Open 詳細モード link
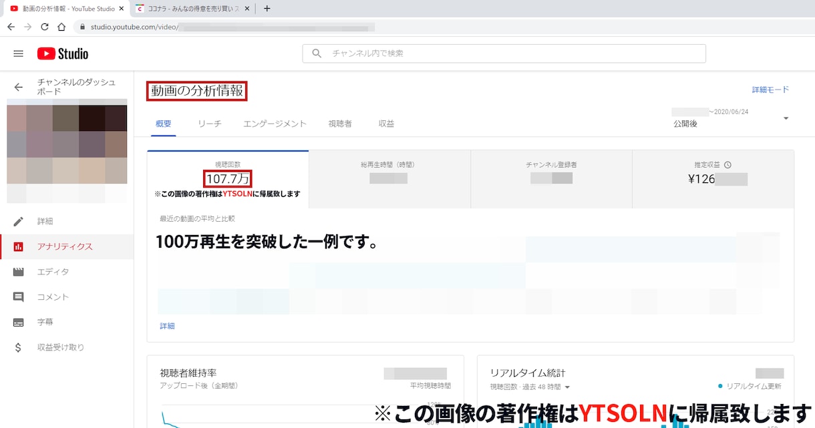The width and height of the screenshot is (815, 428). point(770,89)
